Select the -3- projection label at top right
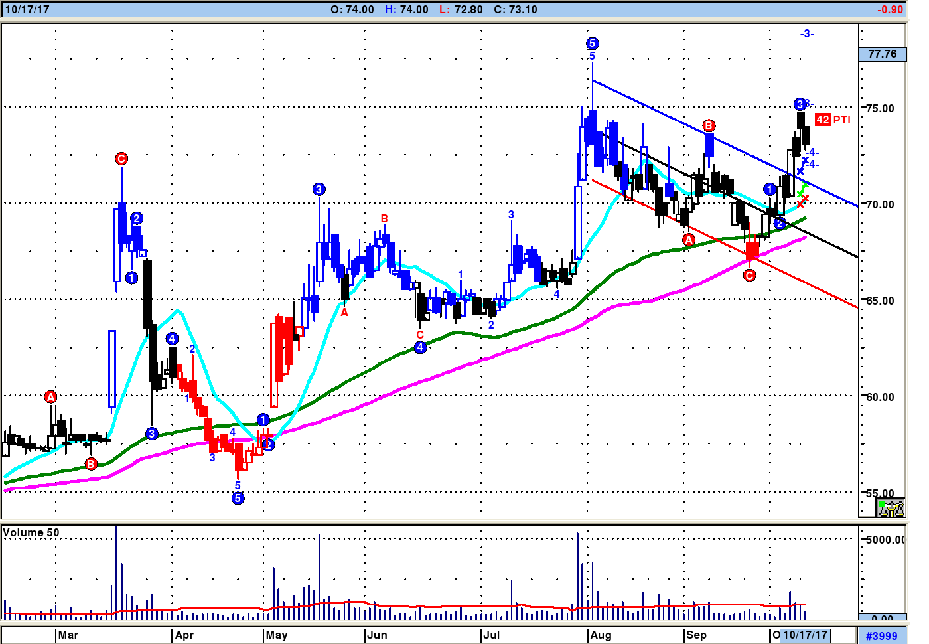The width and height of the screenshot is (929, 644). (806, 33)
